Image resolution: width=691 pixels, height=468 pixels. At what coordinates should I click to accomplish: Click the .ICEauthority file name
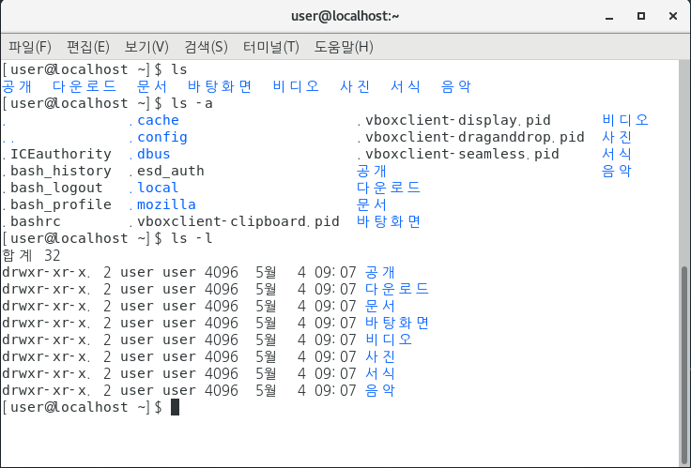(x=57, y=154)
